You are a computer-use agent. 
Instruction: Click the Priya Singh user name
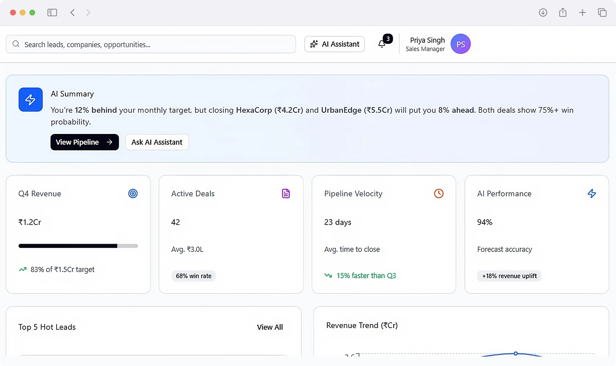click(427, 40)
